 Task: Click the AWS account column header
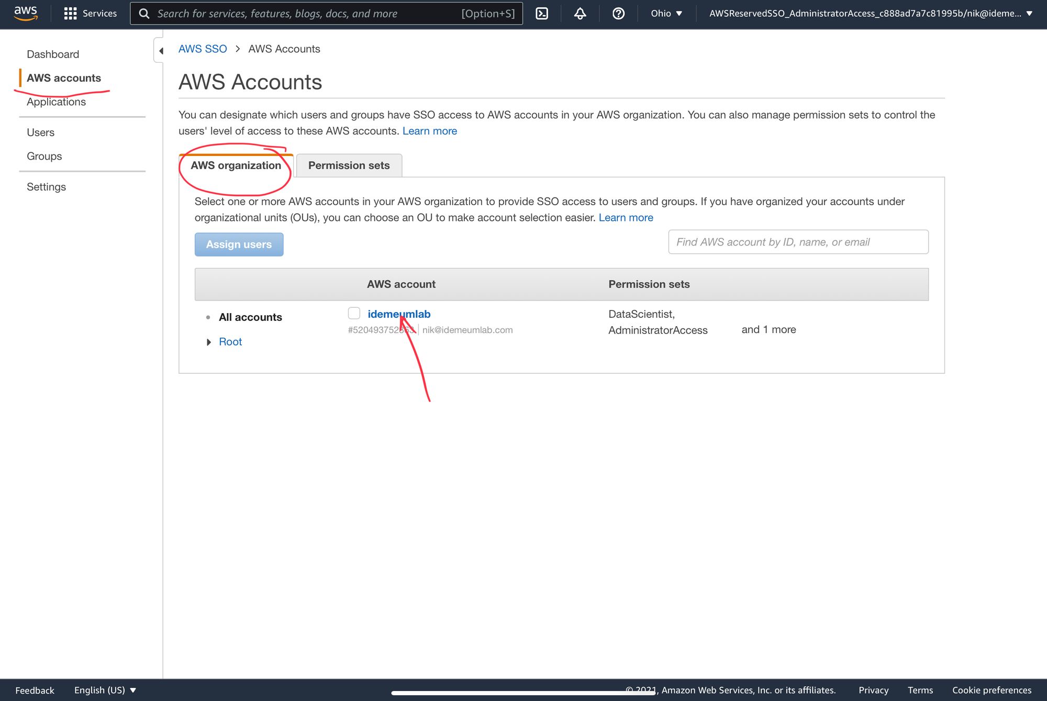pyautogui.click(x=401, y=284)
